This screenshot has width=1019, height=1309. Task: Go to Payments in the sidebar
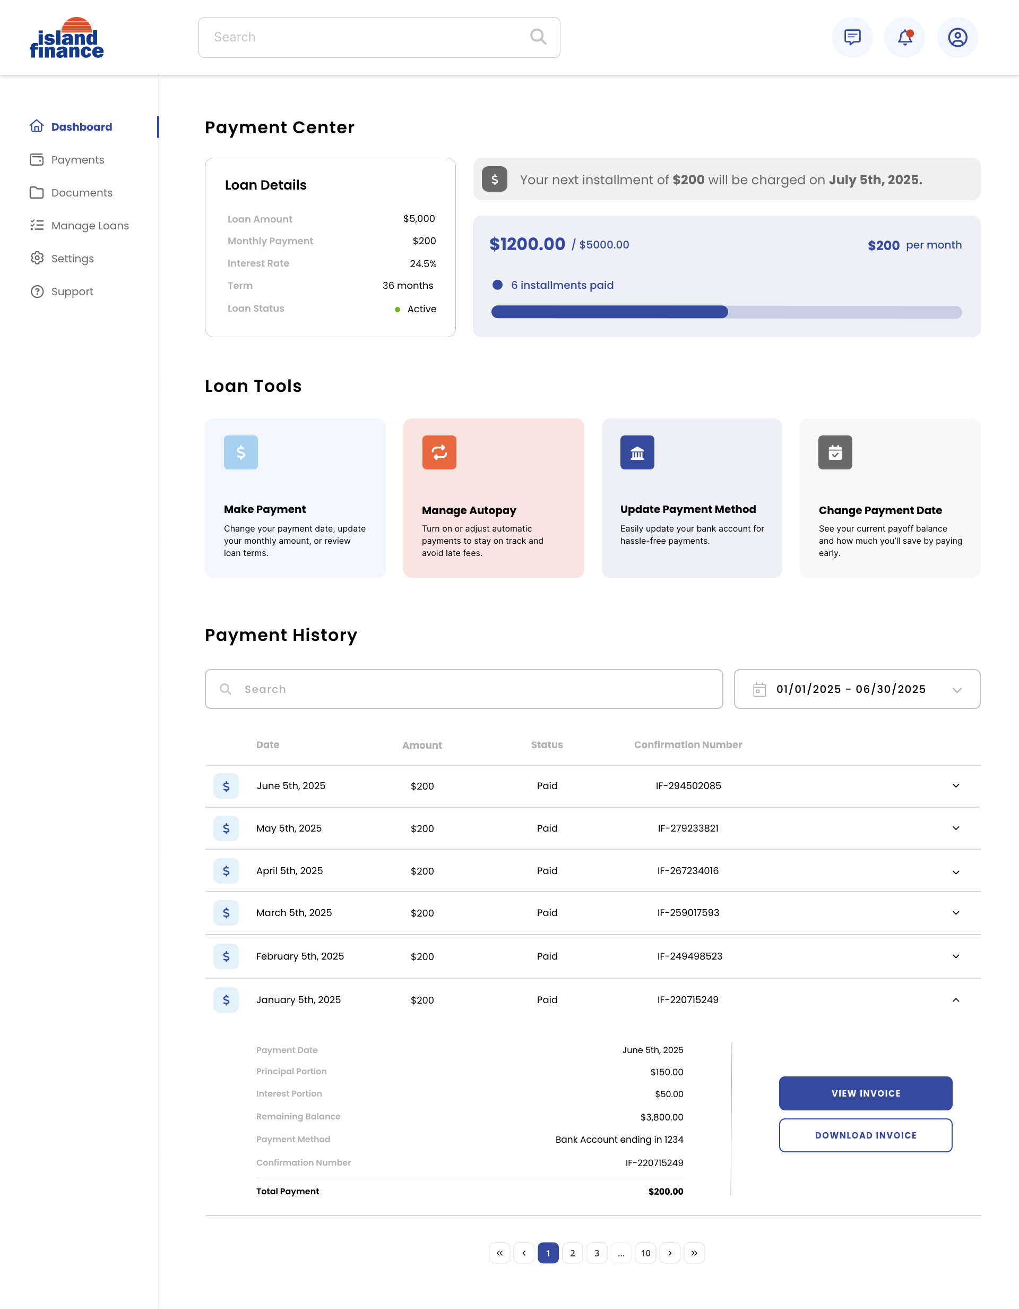[x=77, y=159]
